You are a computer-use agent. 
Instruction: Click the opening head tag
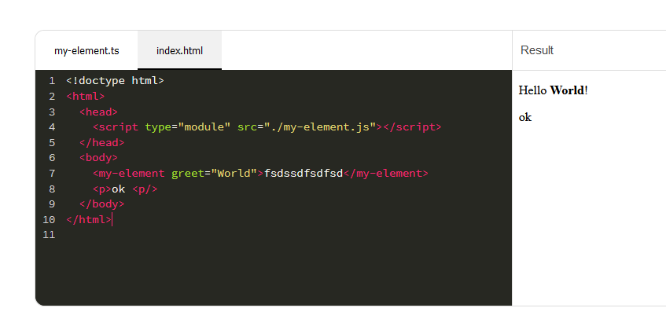coord(98,112)
